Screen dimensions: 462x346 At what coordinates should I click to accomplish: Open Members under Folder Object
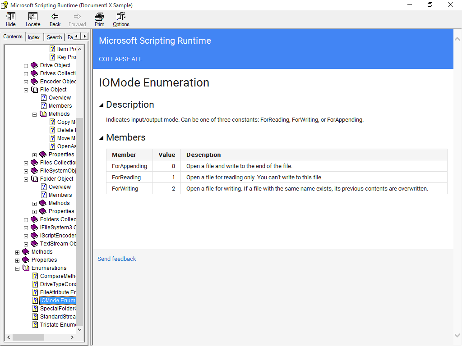60,195
